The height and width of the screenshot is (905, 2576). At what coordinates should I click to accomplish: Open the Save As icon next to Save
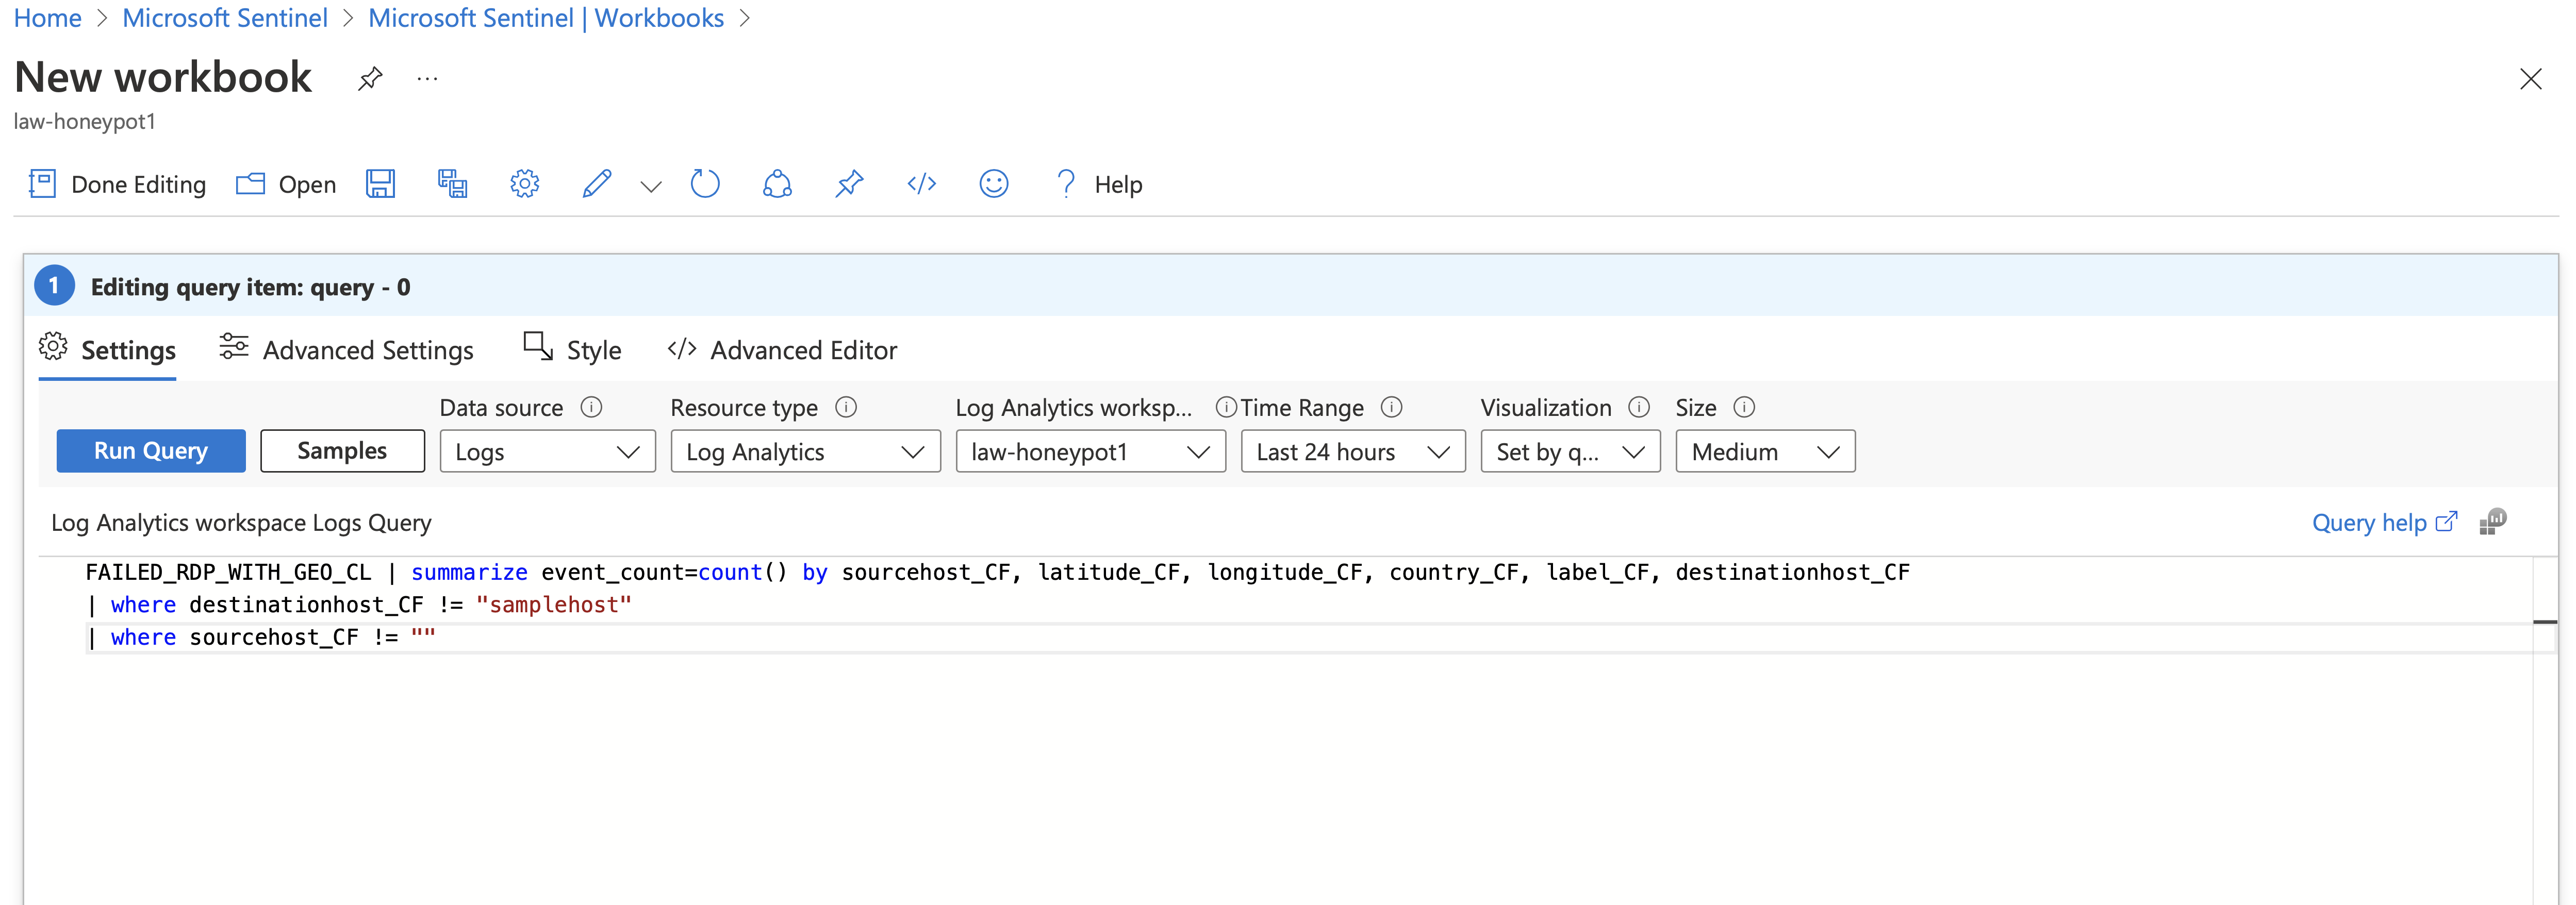[452, 184]
